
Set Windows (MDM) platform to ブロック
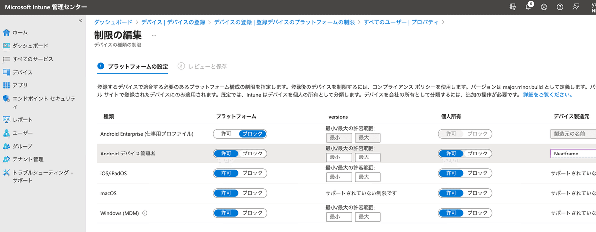pyautogui.click(x=252, y=213)
